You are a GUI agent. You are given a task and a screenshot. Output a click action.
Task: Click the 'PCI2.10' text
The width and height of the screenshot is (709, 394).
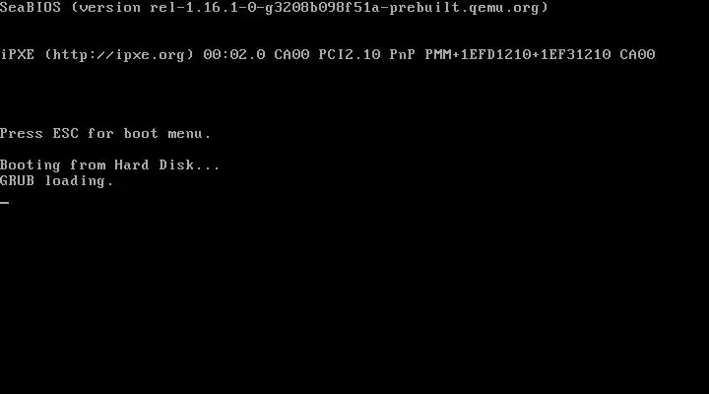click(x=350, y=55)
